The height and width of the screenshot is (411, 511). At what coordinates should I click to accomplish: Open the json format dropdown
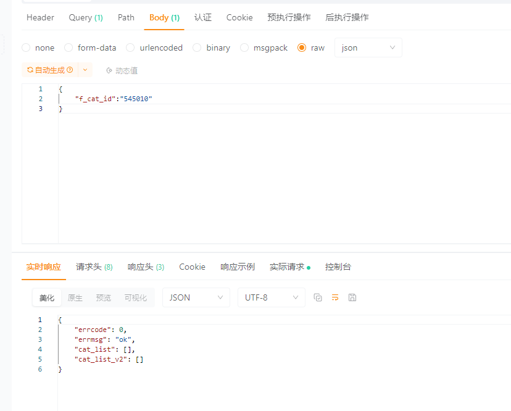368,48
